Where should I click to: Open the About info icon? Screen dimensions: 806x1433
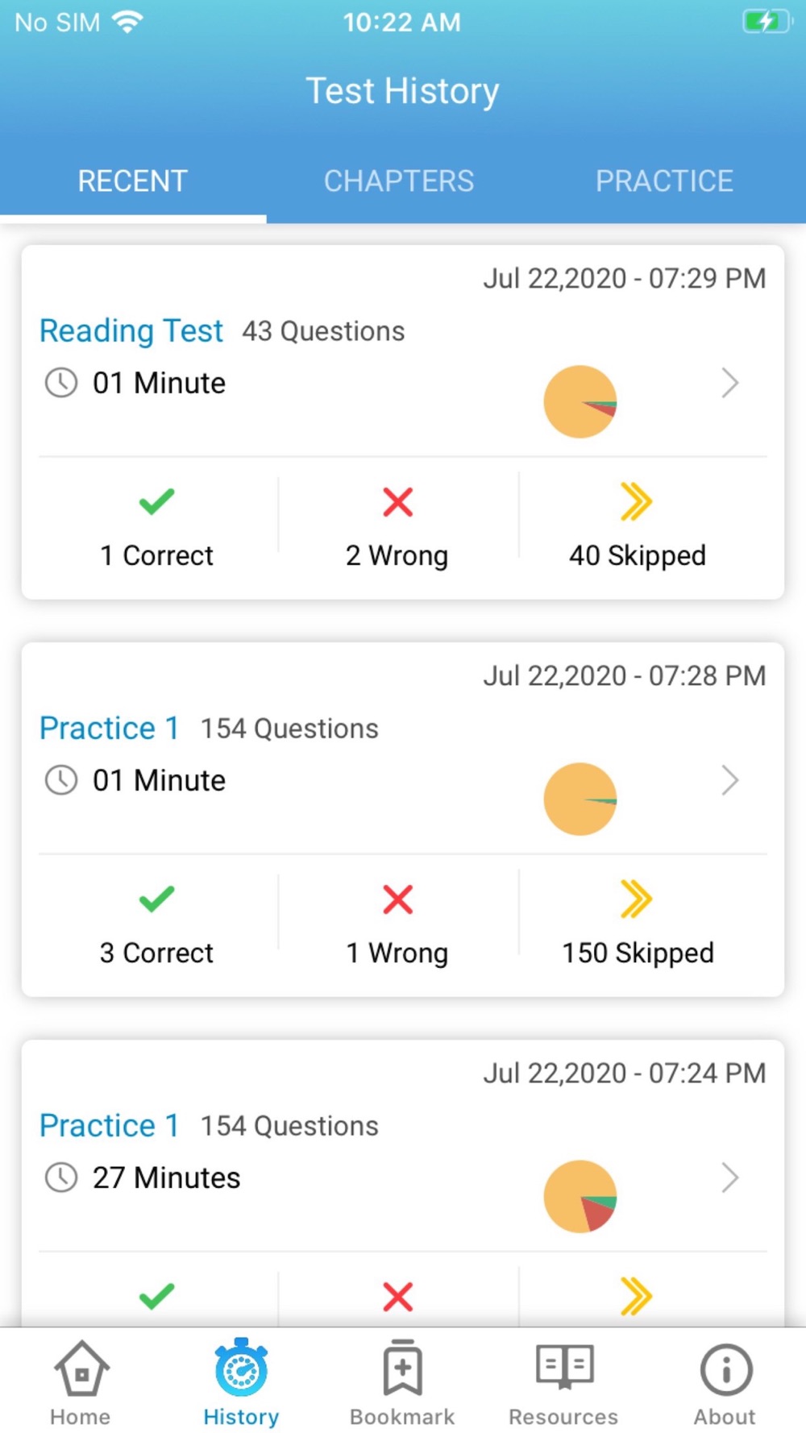pyautogui.click(x=725, y=1369)
